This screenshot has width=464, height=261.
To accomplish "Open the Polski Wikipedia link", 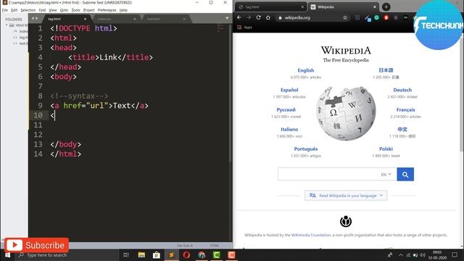I will [386, 149].
